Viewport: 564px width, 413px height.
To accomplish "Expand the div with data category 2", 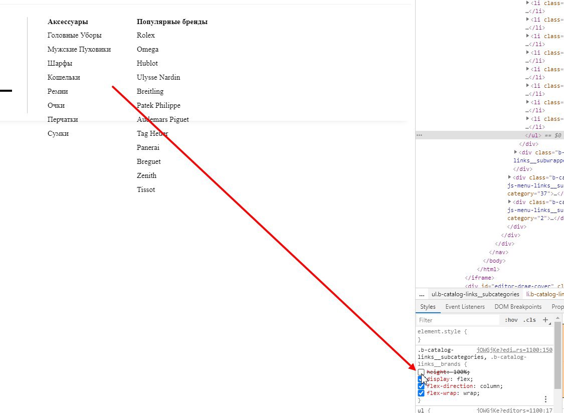I will click(x=510, y=201).
